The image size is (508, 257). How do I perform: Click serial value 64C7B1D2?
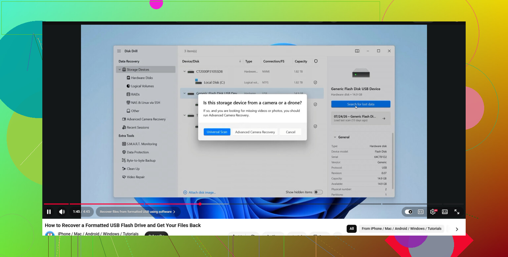[x=380, y=157]
